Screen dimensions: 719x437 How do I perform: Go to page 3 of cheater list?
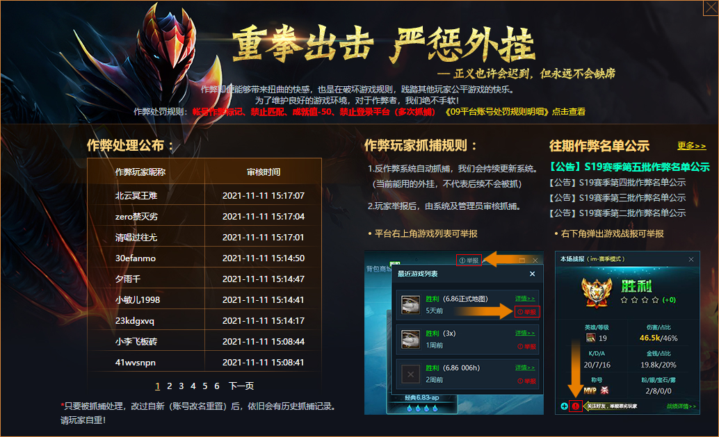point(181,386)
